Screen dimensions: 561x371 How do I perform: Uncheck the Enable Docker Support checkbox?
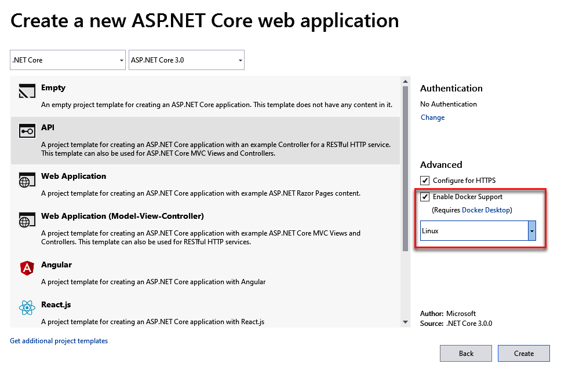(425, 197)
